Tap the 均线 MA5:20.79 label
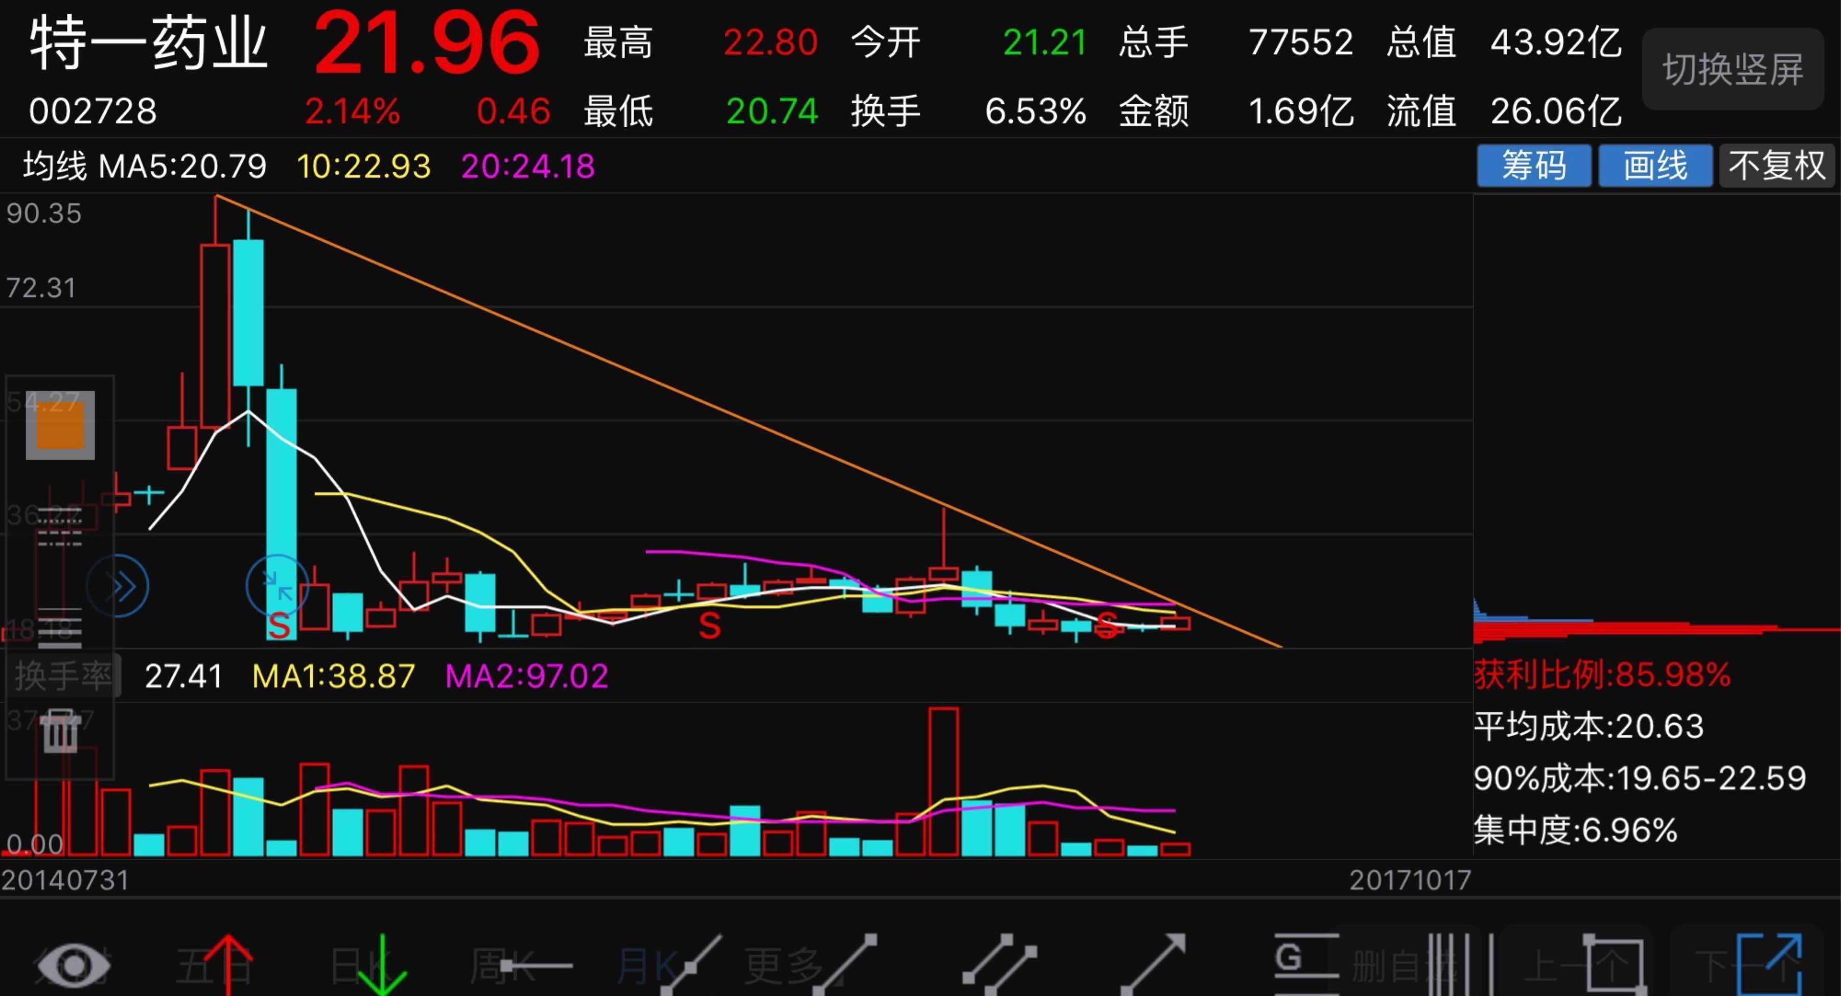The height and width of the screenshot is (996, 1841). (145, 167)
